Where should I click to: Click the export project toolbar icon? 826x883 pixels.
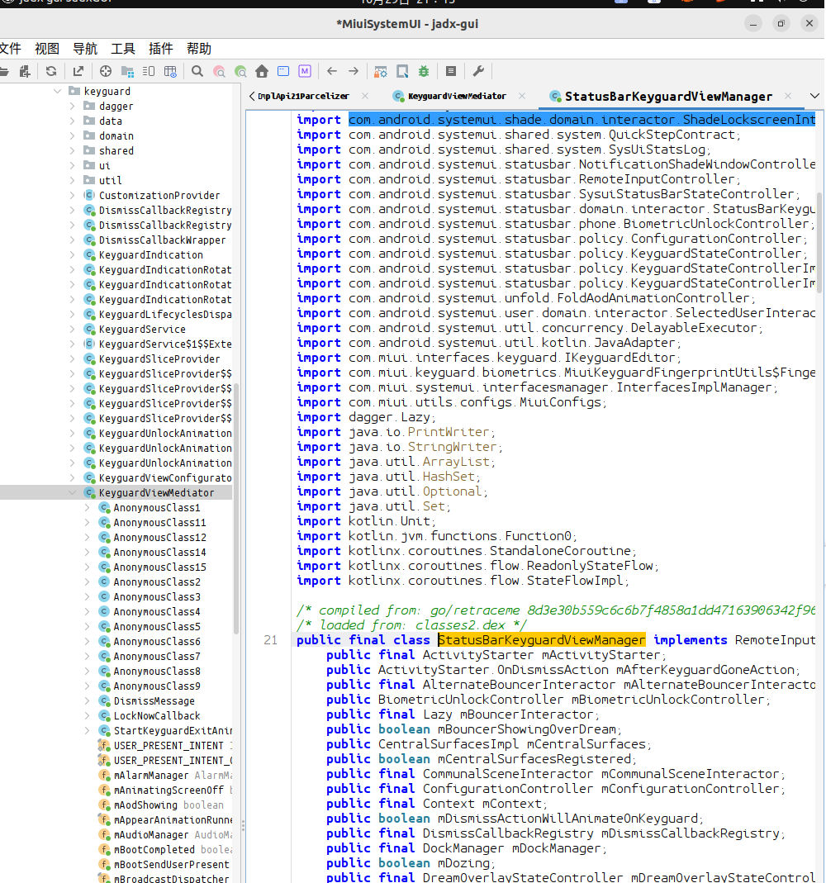point(78,71)
